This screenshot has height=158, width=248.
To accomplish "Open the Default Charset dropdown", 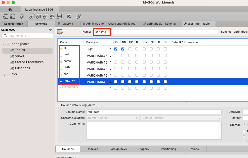I will (113, 118).
